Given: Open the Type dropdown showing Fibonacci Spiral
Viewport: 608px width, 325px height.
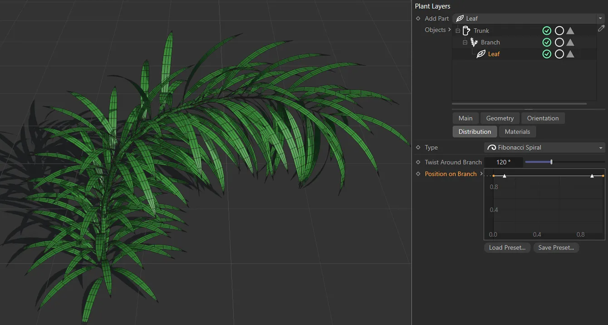Looking at the screenshot, I should pyautogui.click(x=601, y=147).
